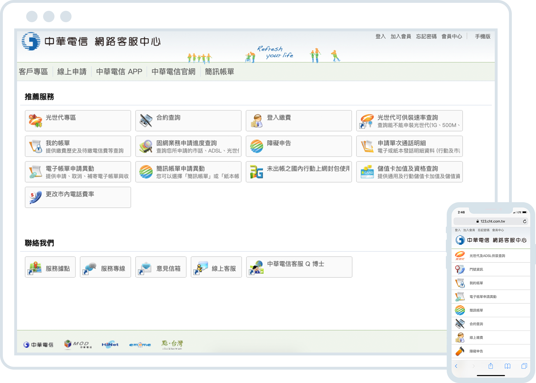Click the HiNet logo in the footer
The height and width of the screenshot is (383, 536).
(110, 344)
